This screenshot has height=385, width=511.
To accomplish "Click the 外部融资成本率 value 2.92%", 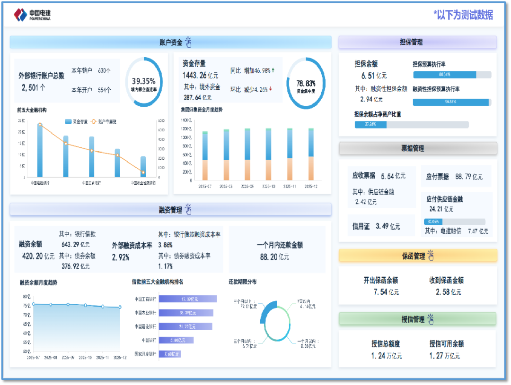I will click(121, 257).
